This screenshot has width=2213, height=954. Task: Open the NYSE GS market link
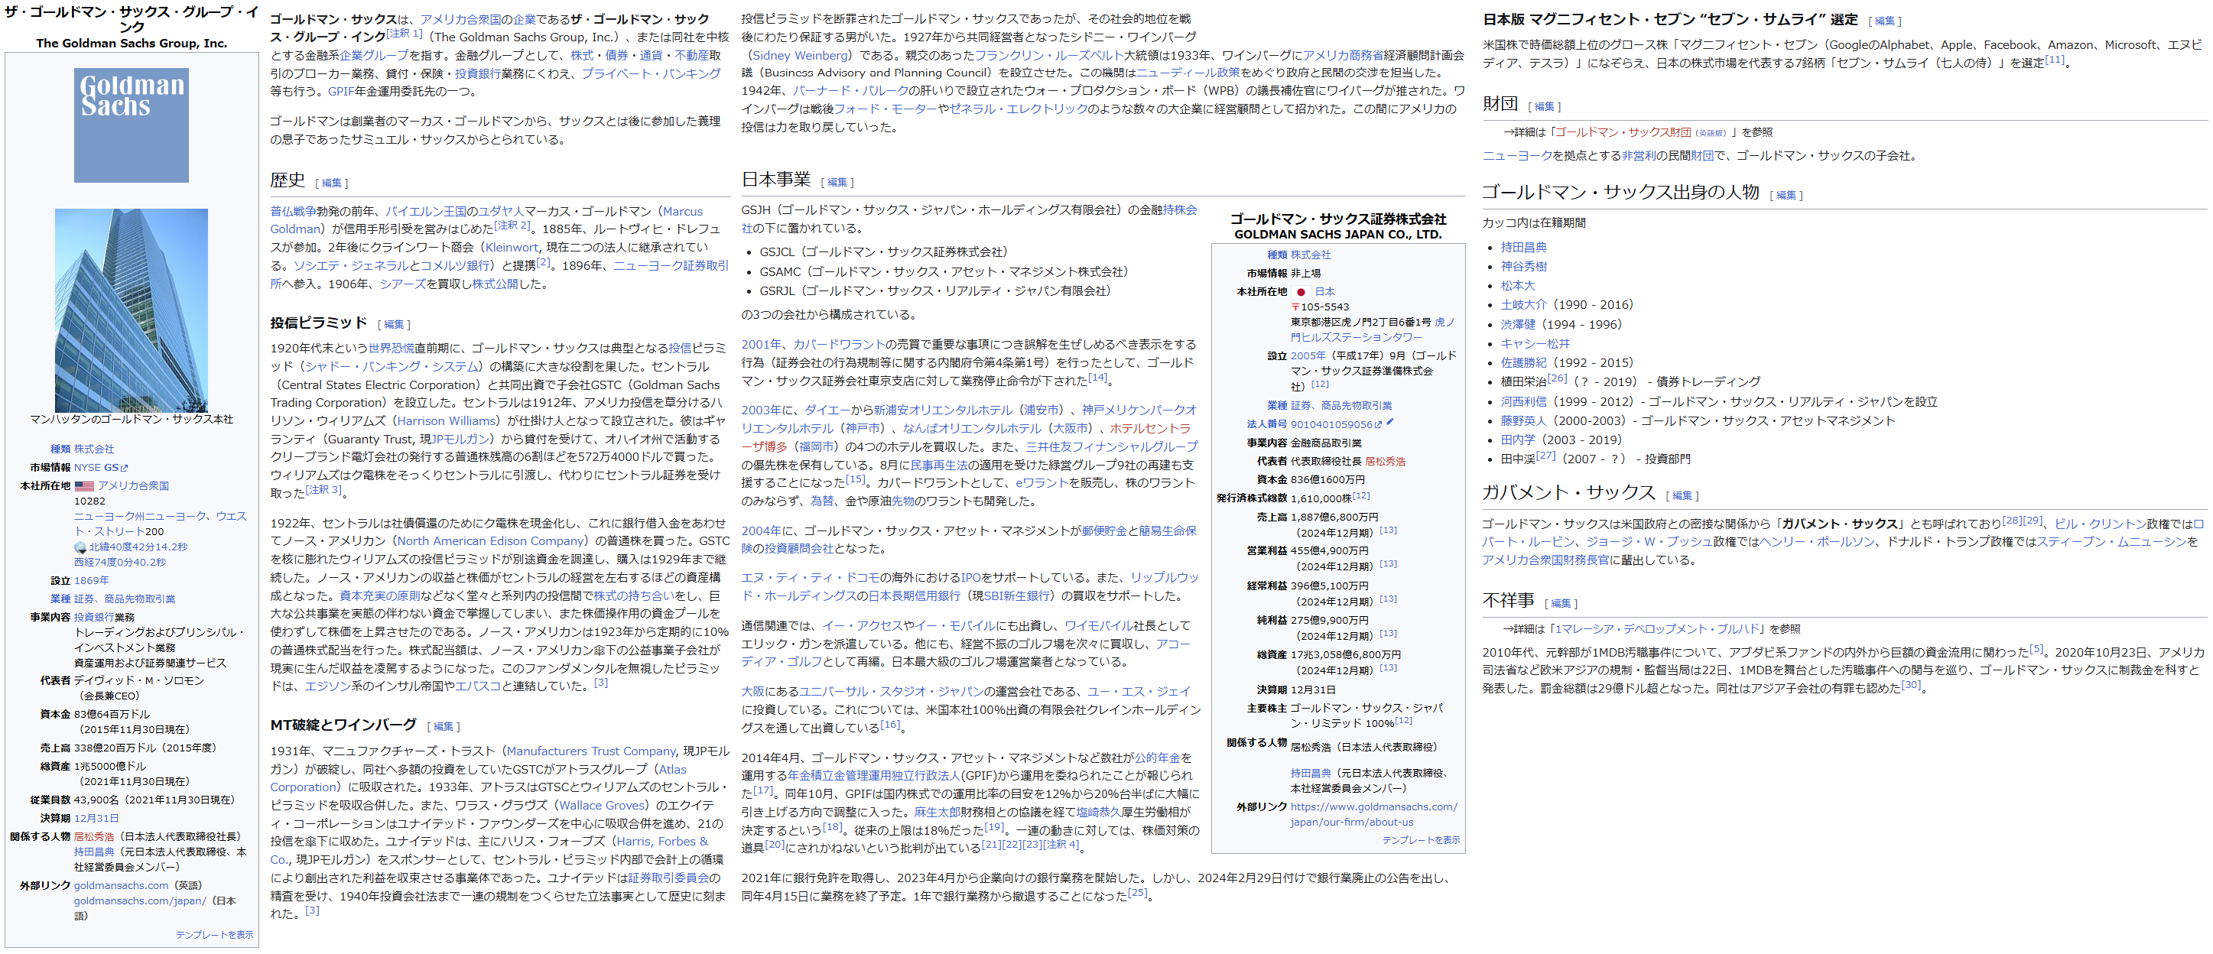point(96,468)
